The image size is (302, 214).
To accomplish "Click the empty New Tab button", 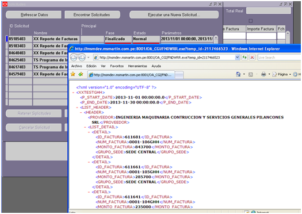I will (179, 75).
